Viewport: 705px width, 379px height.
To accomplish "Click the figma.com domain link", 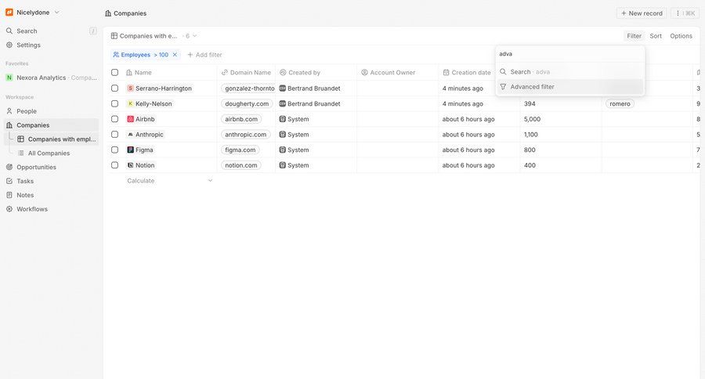I will click(x=240, y=150).
